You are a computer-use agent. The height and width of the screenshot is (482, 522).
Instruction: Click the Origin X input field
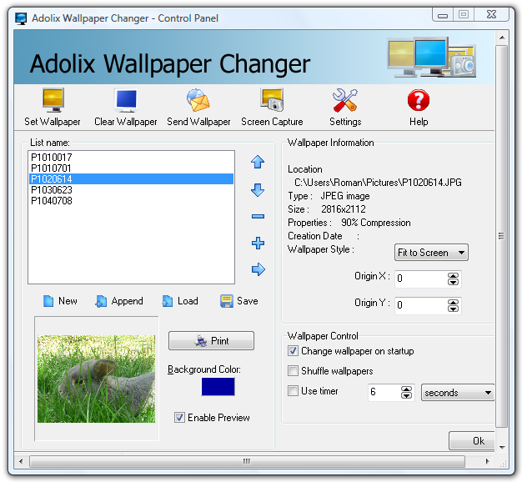pos(421,279)
